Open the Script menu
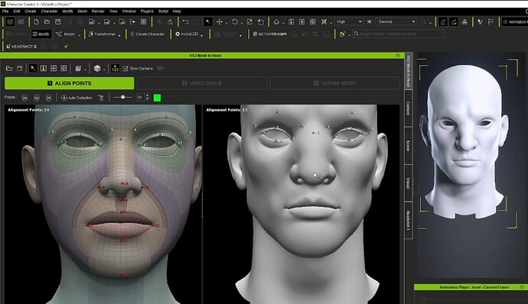 [163, 11]
